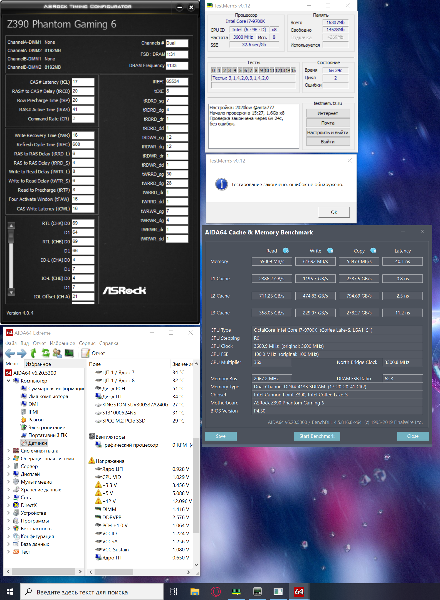Expand the Тест tree node
Image resolution: width=440 pixels, height=600 pixels.
pos(8,552)
